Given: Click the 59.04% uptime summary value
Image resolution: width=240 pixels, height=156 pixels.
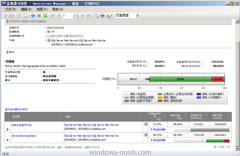Looking at the screenshot, I should [159, 62].
